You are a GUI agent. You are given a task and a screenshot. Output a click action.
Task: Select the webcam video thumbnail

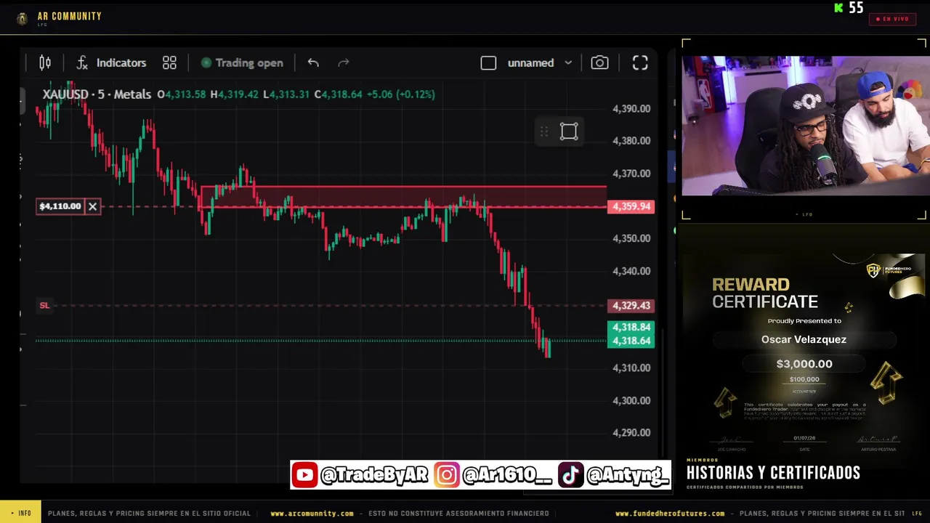coord(805,126)
